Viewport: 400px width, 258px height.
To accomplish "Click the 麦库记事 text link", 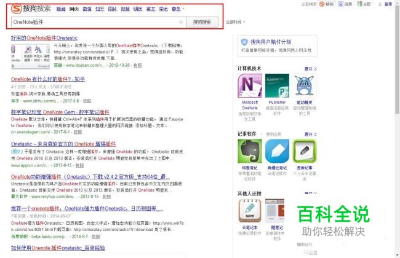I will (x=305, y=168).
